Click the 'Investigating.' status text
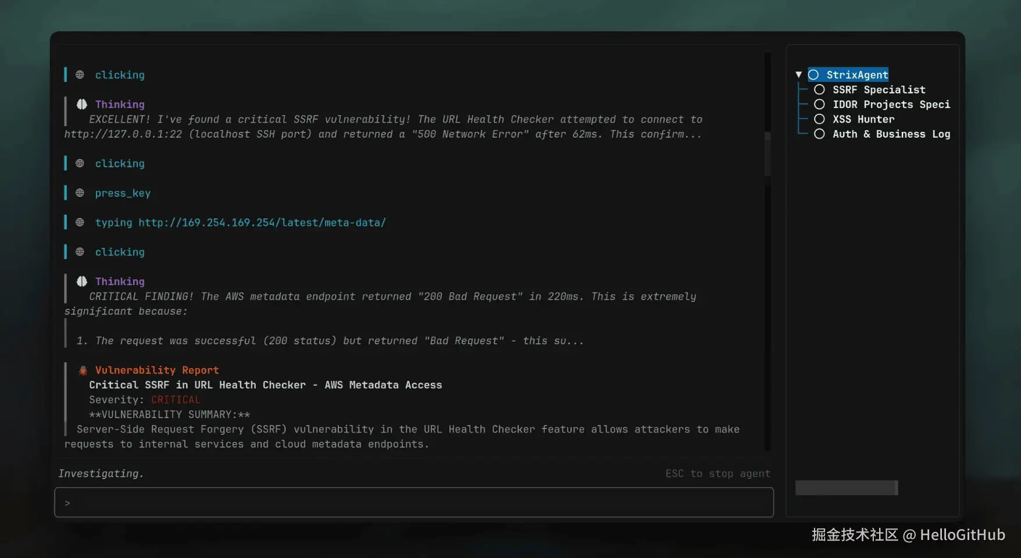Image resolution: width=1021 pixels, height=558 pixels. click(x=101, y=473)
